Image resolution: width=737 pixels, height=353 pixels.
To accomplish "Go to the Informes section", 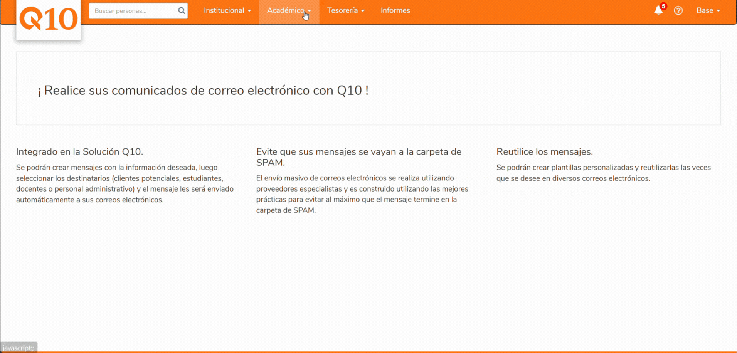I will click(395, 11).
